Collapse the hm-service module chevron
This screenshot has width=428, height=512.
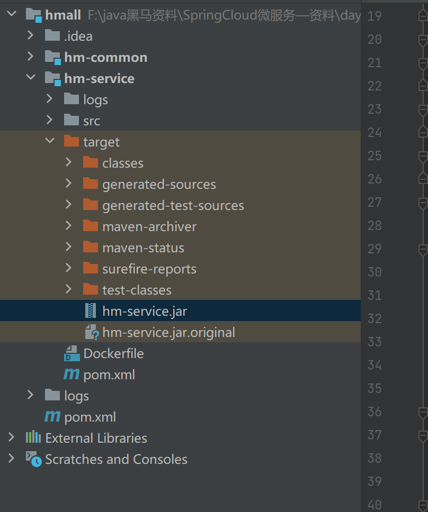click(31, 77)
